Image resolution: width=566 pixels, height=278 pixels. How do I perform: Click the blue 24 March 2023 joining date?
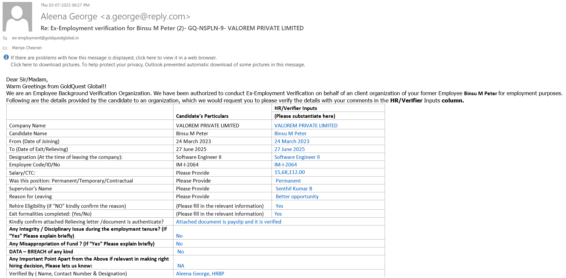[x=292, y=141]
